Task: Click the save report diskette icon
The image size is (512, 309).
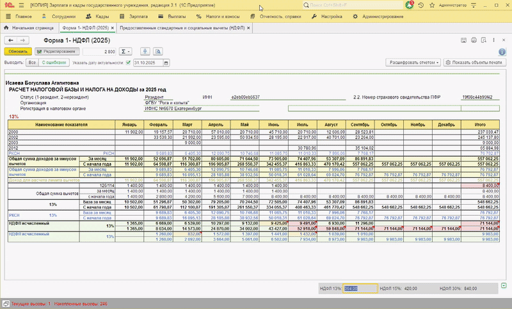Action: [x=463, y=40]
